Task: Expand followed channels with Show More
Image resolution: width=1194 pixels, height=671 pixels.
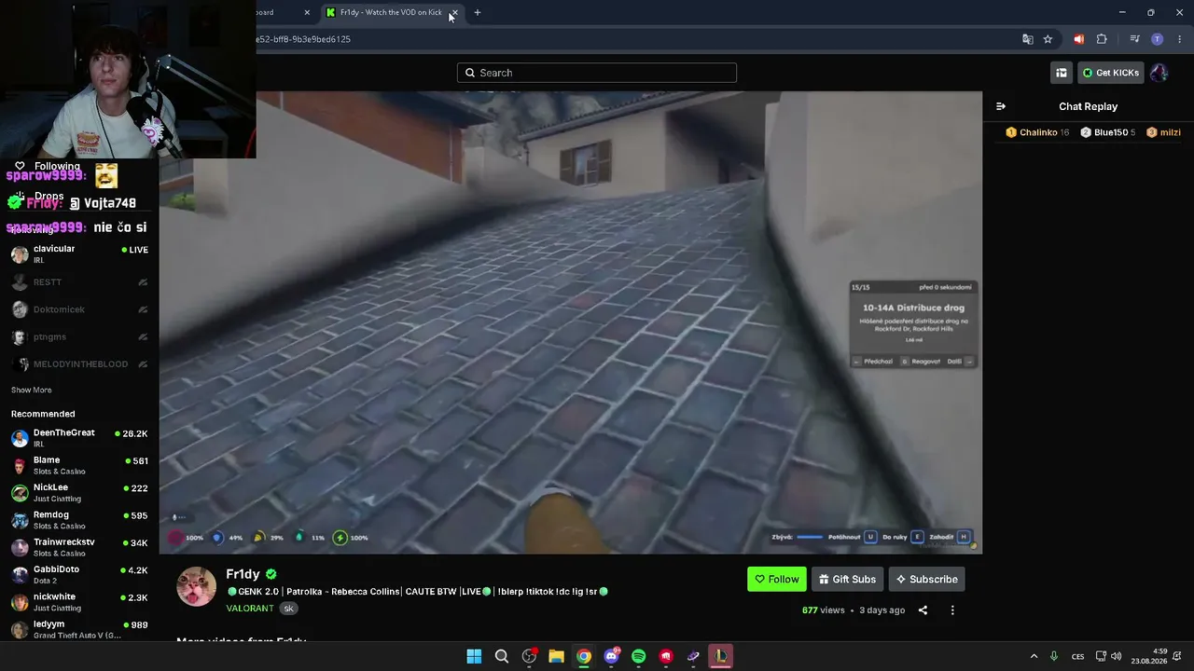Action: pyautogui.click(x=32, y=390)
